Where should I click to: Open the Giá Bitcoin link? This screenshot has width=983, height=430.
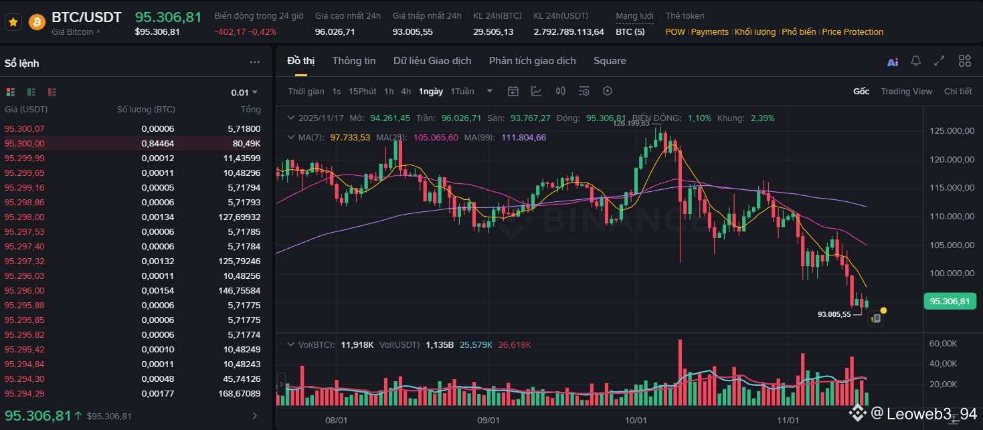click(x=76, y=31)
